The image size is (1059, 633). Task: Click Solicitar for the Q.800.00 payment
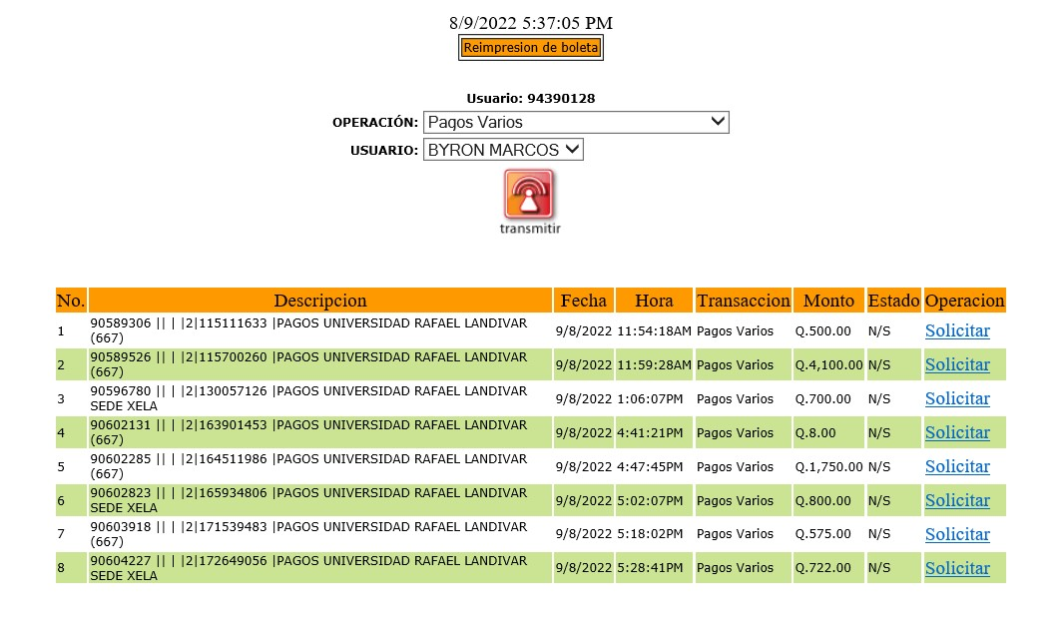point(957,500)
